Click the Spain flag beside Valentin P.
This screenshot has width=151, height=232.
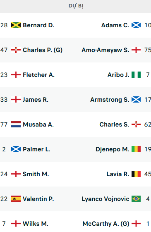(16, 199)
